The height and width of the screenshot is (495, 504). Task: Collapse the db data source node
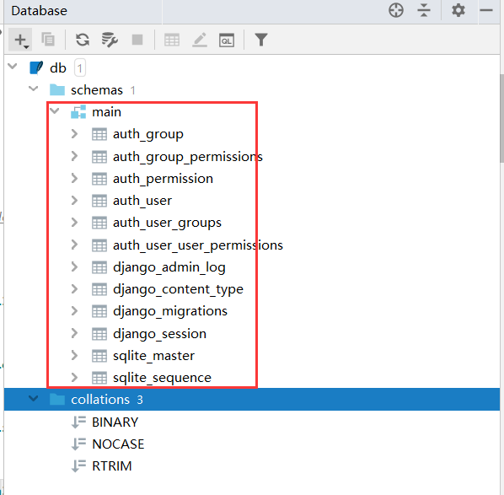point(13,67)
